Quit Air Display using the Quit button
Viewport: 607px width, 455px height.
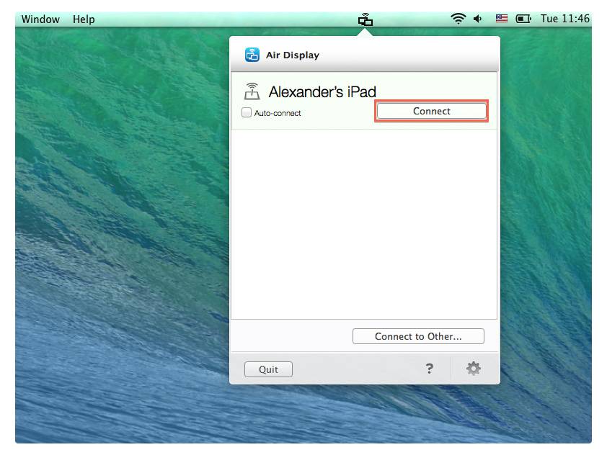[x=268, y=369]
